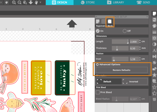The width and height of the screenshot is (157, 112).
Task: Close the Page Setup panel
Action: pyautogui.click(x=147, y=17)
